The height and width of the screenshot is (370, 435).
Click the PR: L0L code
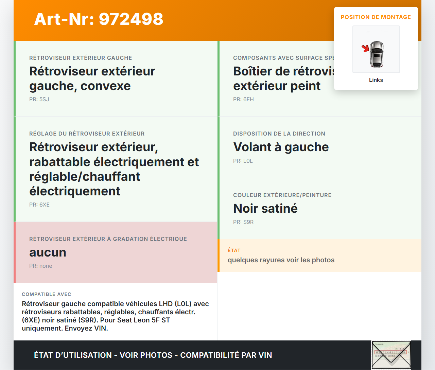click(x=243, y=161)
